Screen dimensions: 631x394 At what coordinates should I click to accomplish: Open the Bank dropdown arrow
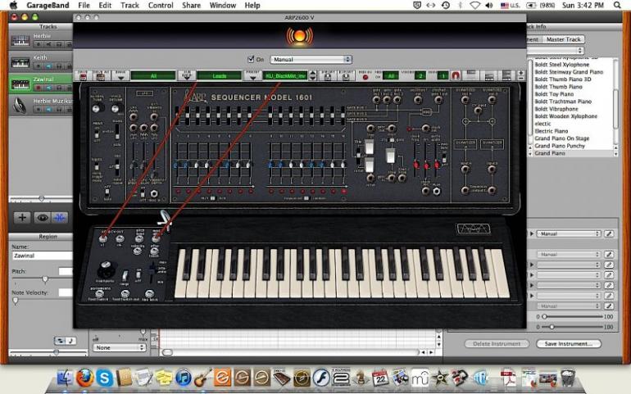click(x=120, y=75)
